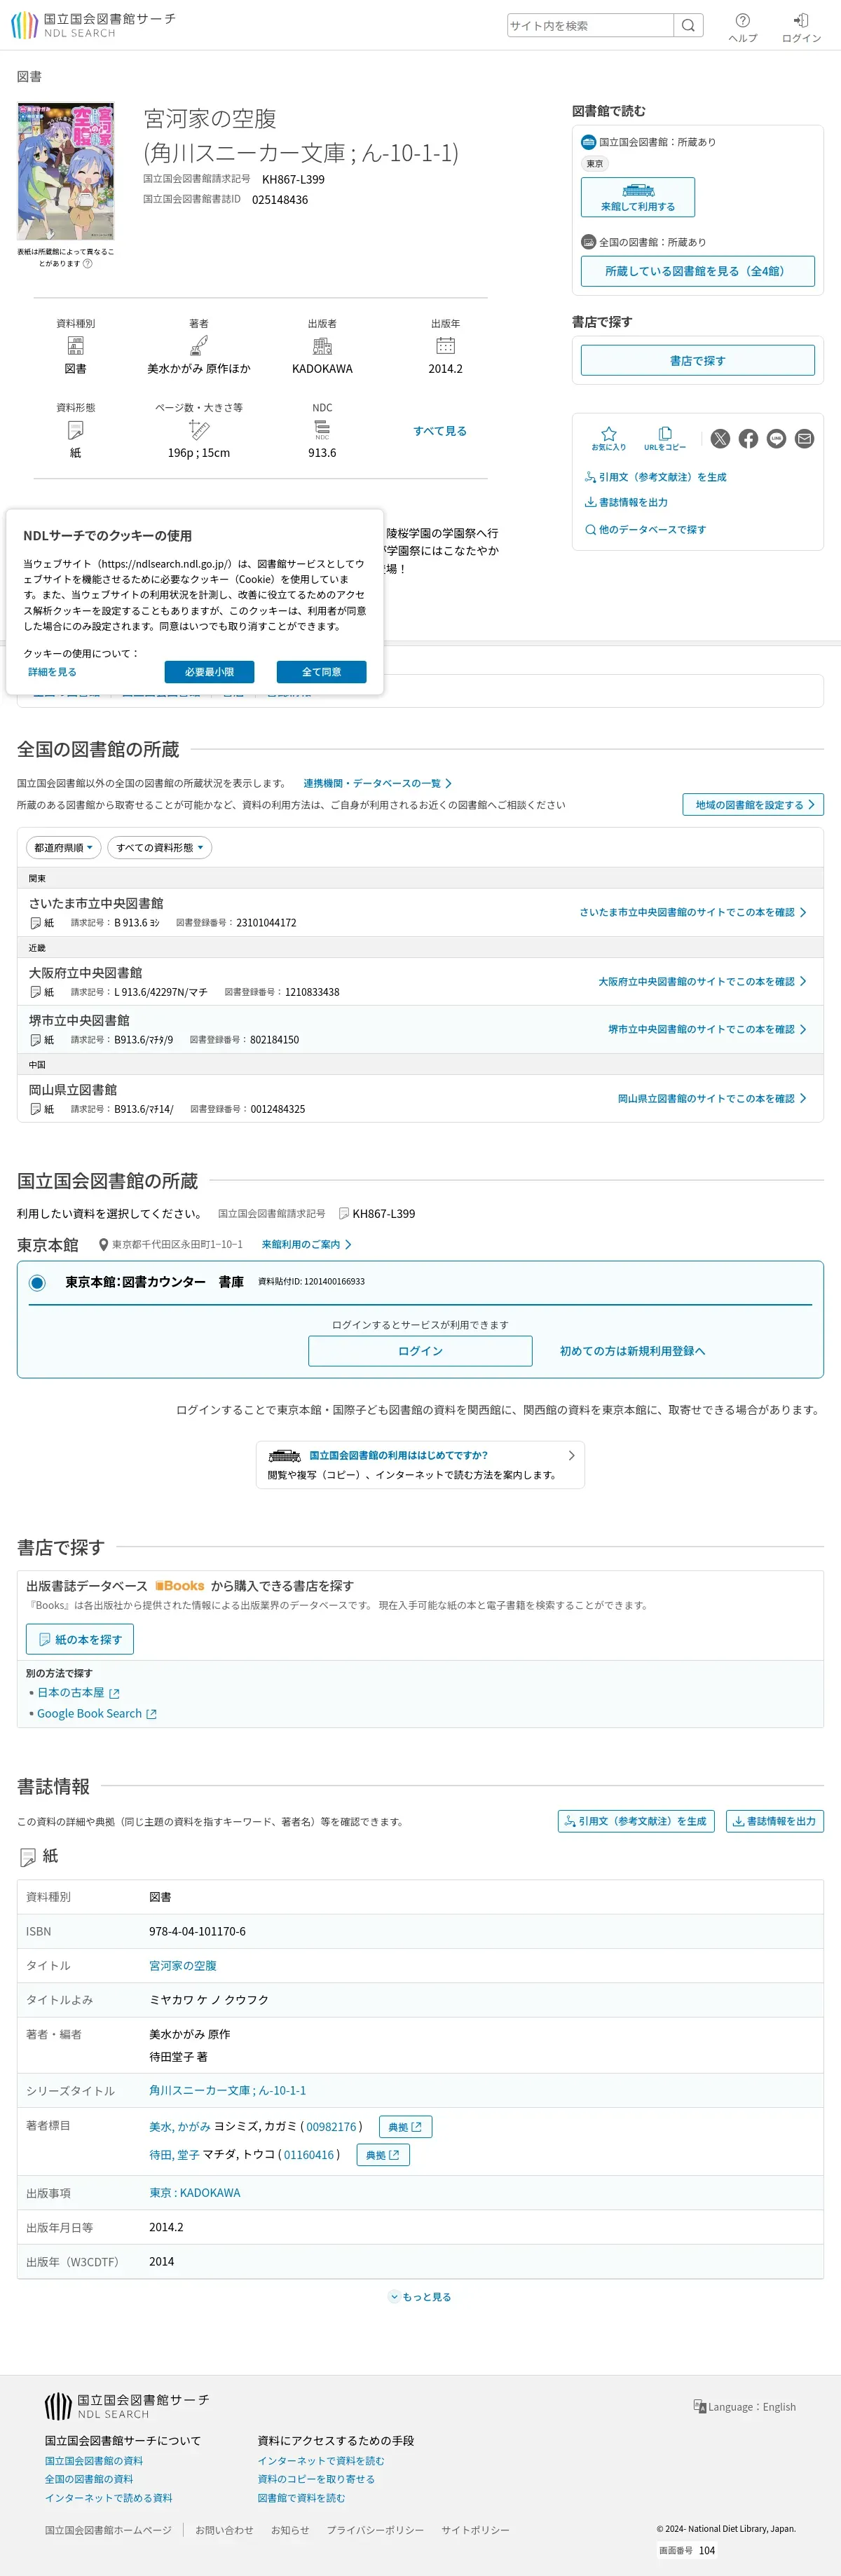The height and width of the screenshot is (2576, 841).
Task: Click the 紙の本を探す button
Action: [80, 1639]
